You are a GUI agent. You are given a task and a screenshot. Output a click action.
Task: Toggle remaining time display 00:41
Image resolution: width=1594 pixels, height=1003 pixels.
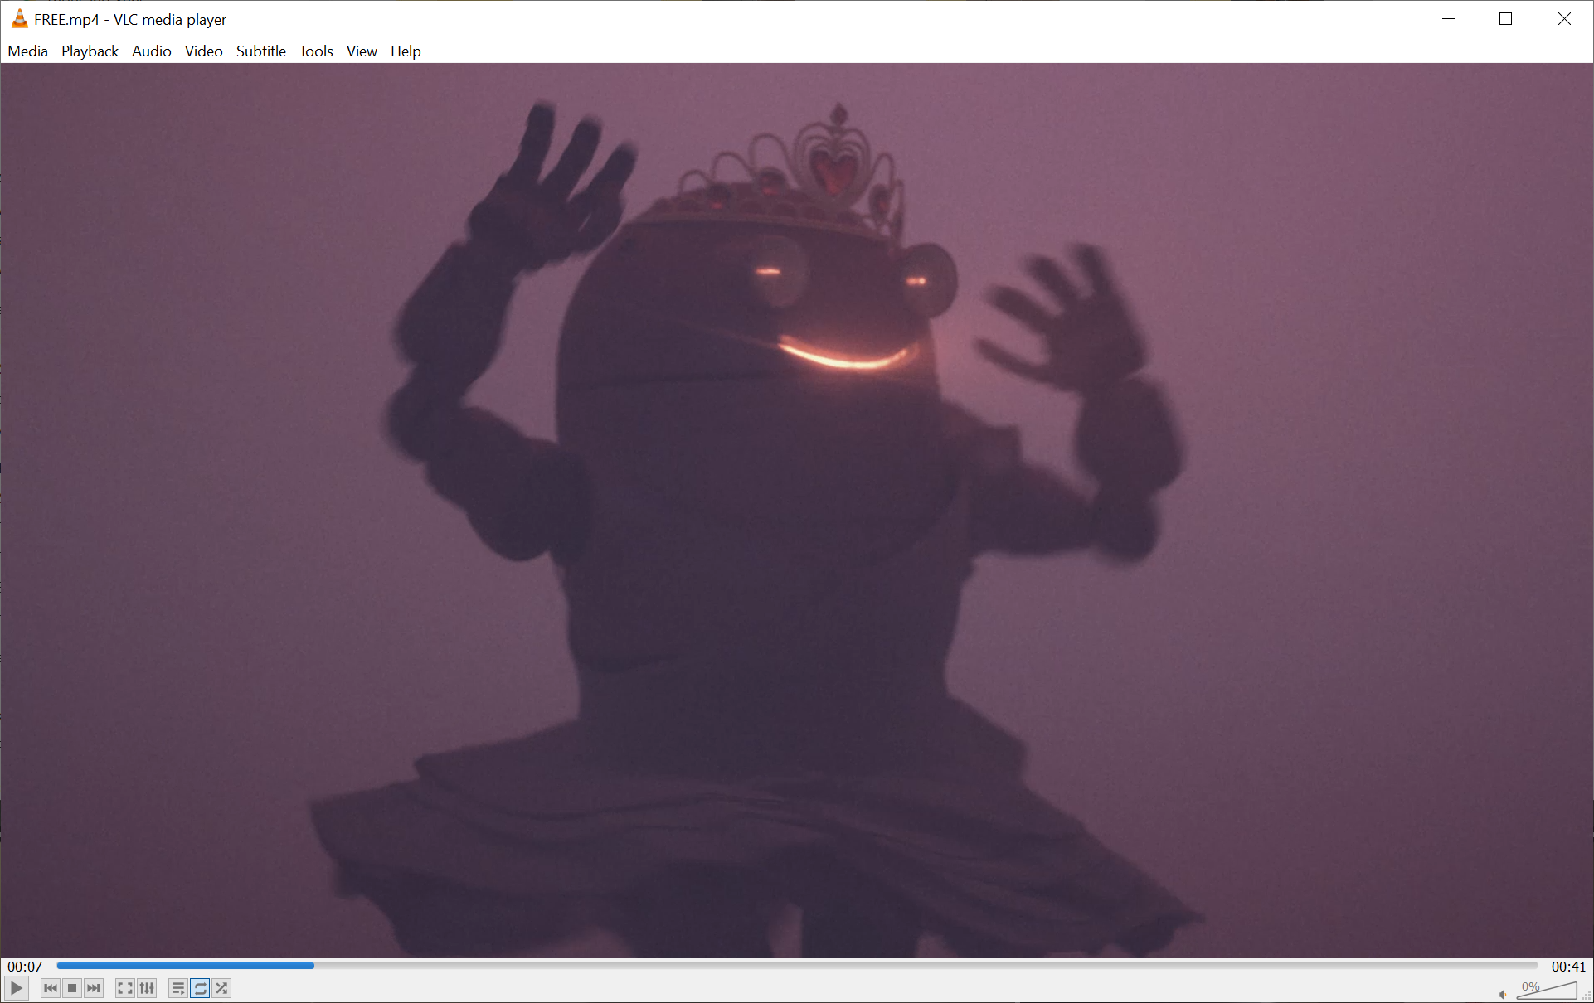click(1568, 967)
